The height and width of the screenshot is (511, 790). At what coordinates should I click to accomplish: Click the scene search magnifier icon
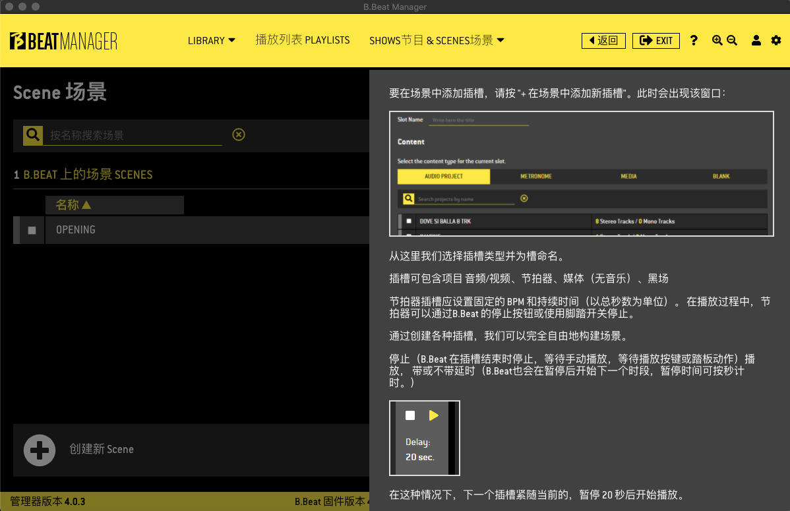coord(33,135)
